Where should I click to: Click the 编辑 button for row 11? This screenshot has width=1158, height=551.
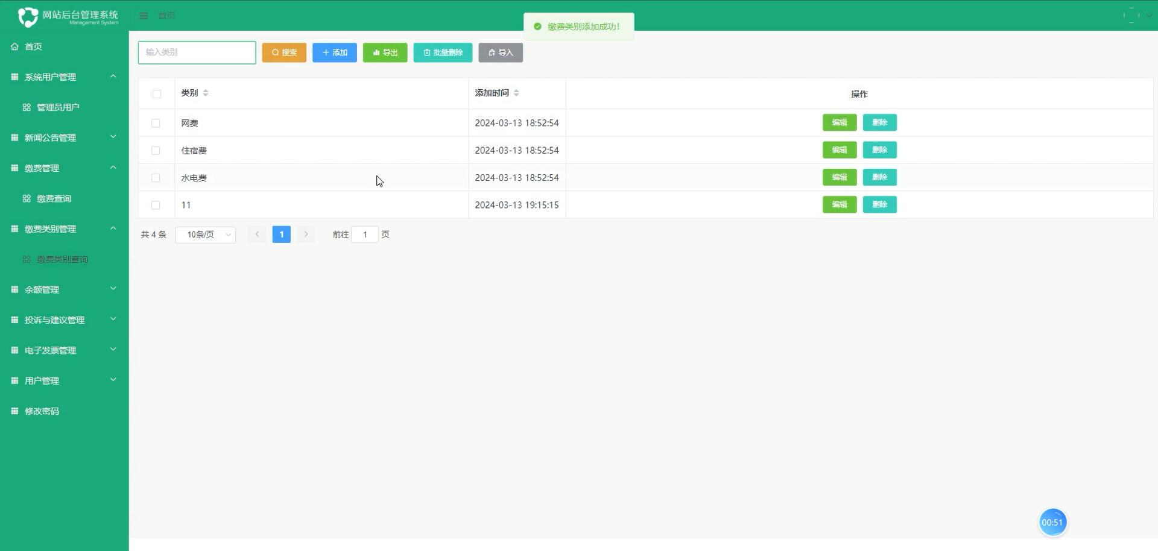point(839,205)
